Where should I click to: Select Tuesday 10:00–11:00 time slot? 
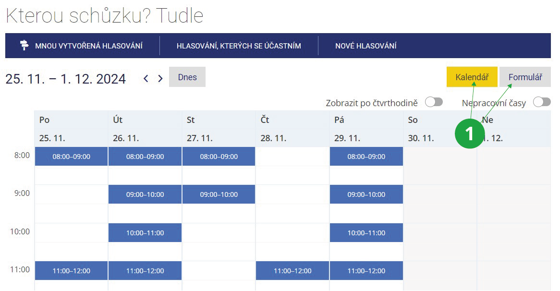click(145, 233)
